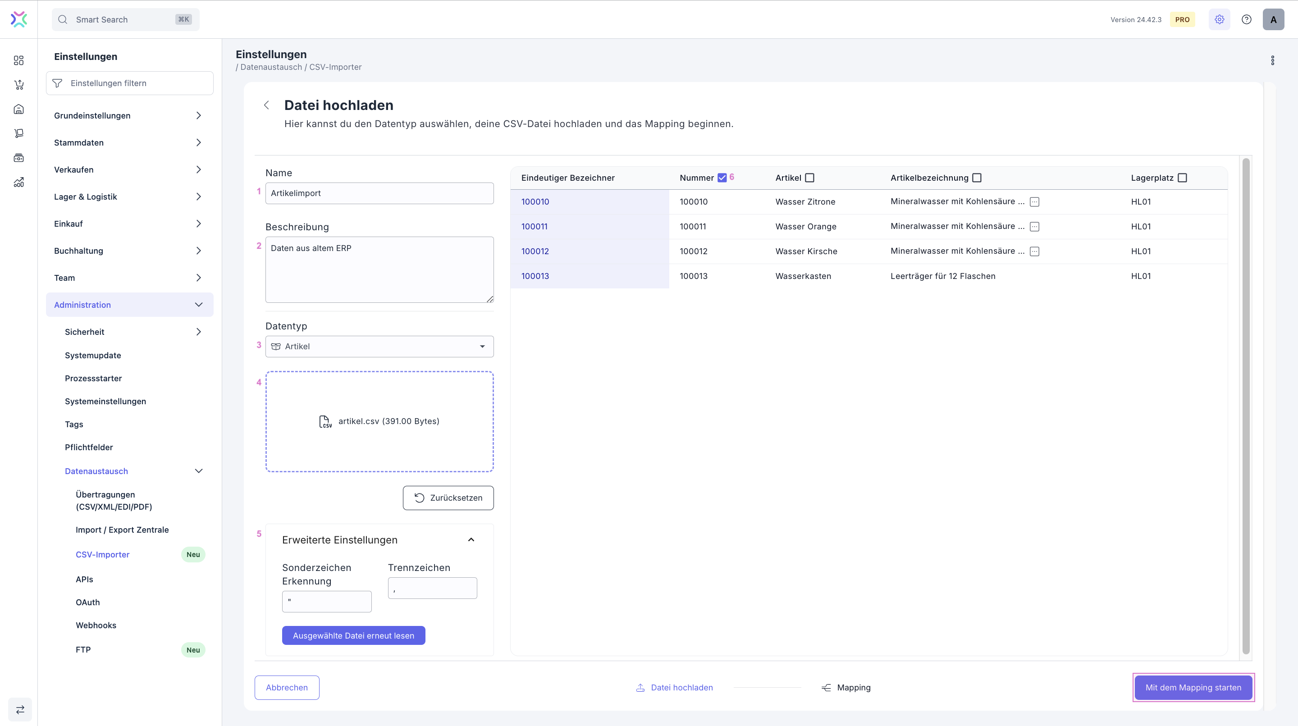Expand description of Wasser Zitrone row
Image resolution: width=1298 pixels, height=726 pixels.
1034,202
